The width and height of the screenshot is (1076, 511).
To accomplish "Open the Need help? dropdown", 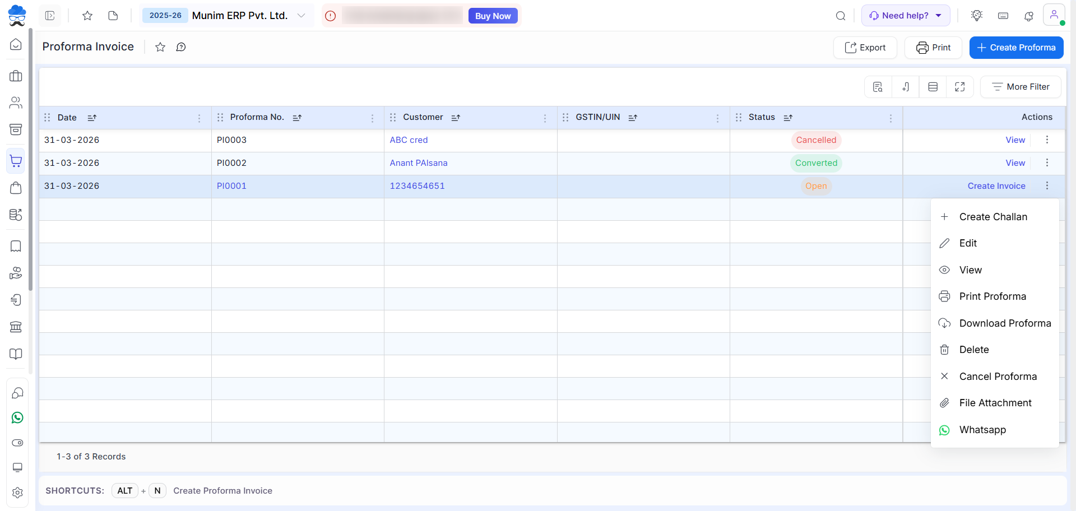I will (x=905, y=16).
